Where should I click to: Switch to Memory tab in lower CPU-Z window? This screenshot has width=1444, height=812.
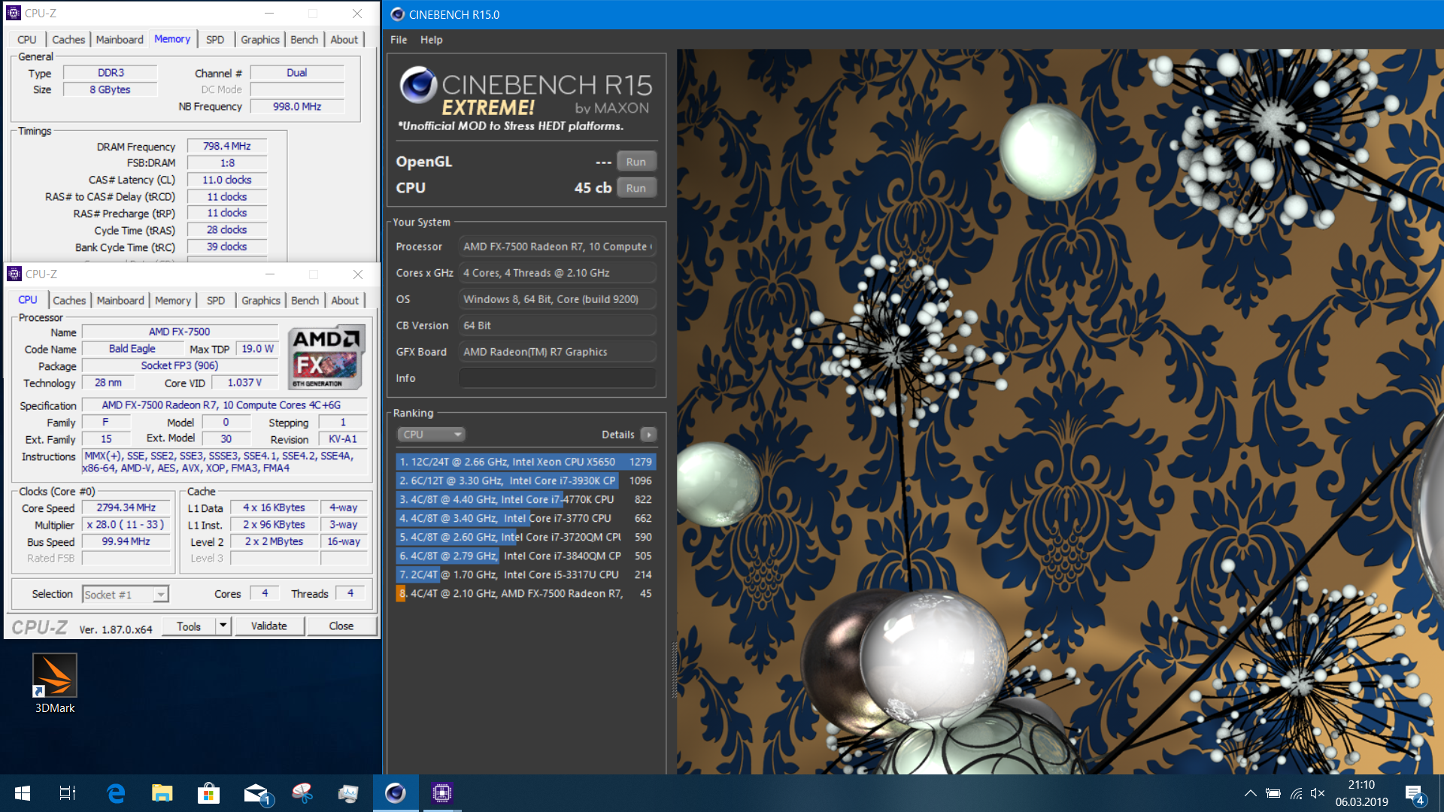click(x=173, y=300)
